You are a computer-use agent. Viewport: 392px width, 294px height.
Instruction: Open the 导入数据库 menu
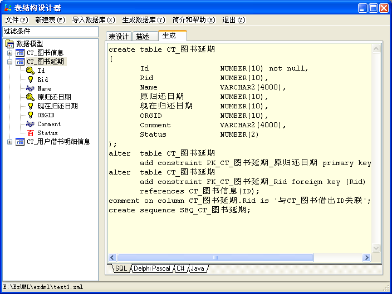point(93,20)
